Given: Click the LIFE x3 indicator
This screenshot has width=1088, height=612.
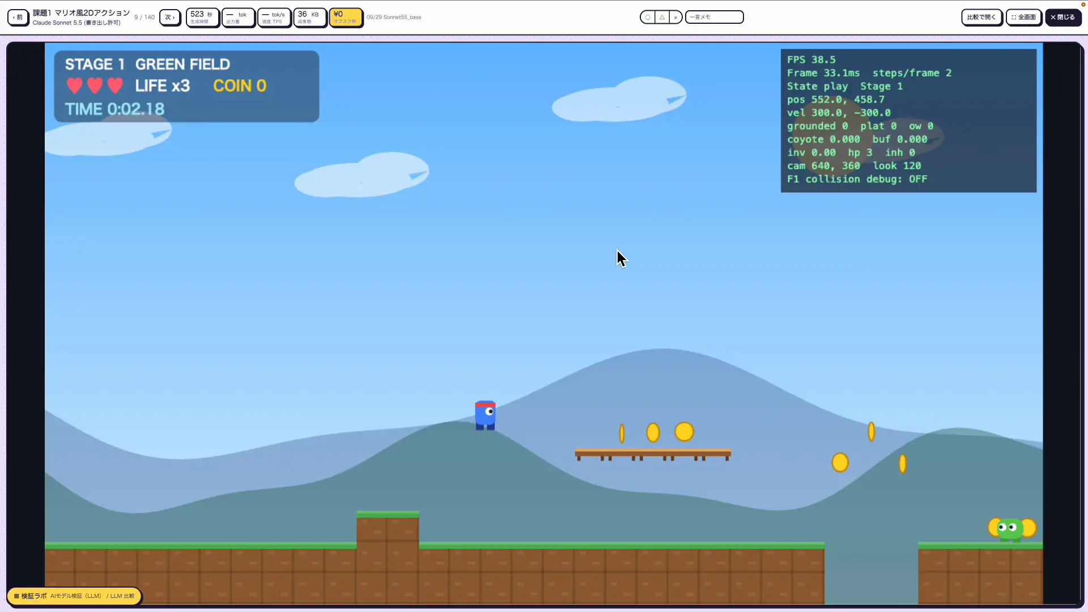Looking at the screenshot, I should click(x=163, y=86).
